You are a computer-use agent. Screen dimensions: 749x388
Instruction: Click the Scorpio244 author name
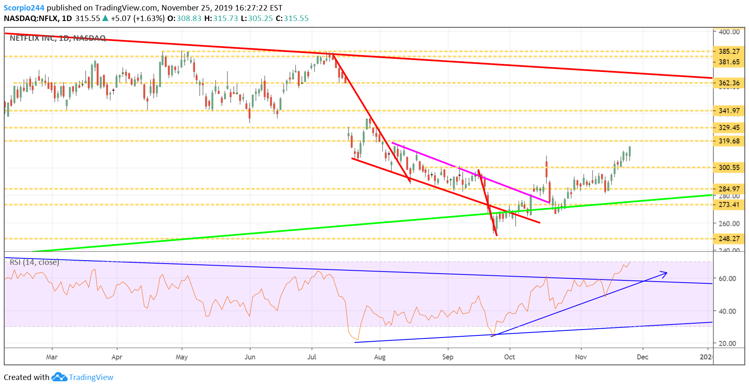click(x=24, y=8)
